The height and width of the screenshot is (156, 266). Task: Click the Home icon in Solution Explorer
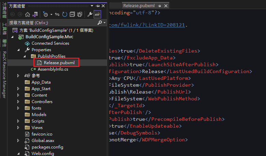pos(28,14)
